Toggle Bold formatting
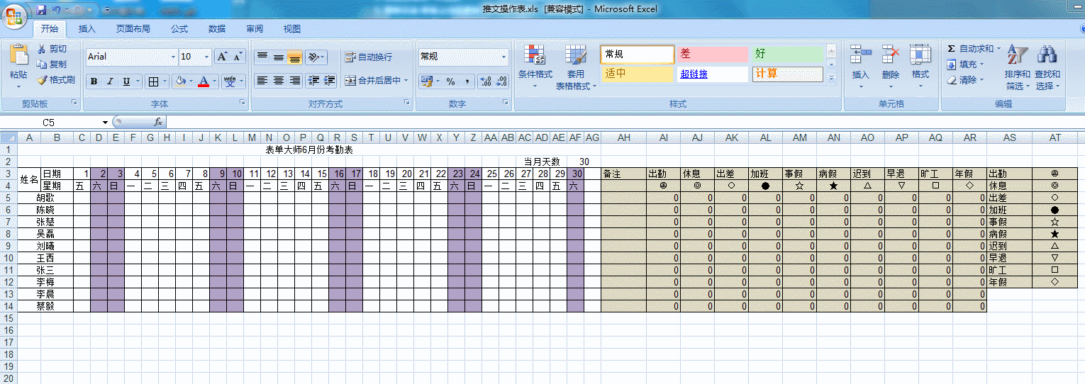This screenshot has width=1085, height=384. pyautogui.click(x=94, y=81)
